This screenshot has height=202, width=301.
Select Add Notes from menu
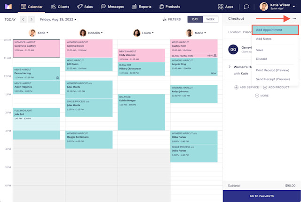coord(263,39)
